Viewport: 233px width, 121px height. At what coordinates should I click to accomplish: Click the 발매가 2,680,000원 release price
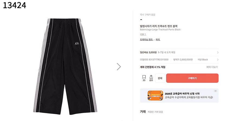[183, 60]
